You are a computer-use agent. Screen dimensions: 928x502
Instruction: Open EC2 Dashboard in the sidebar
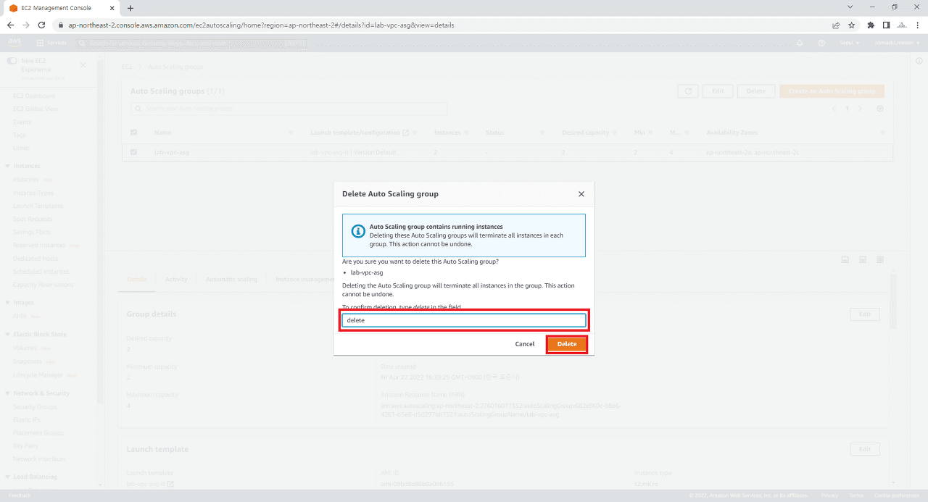click(34, 96)
